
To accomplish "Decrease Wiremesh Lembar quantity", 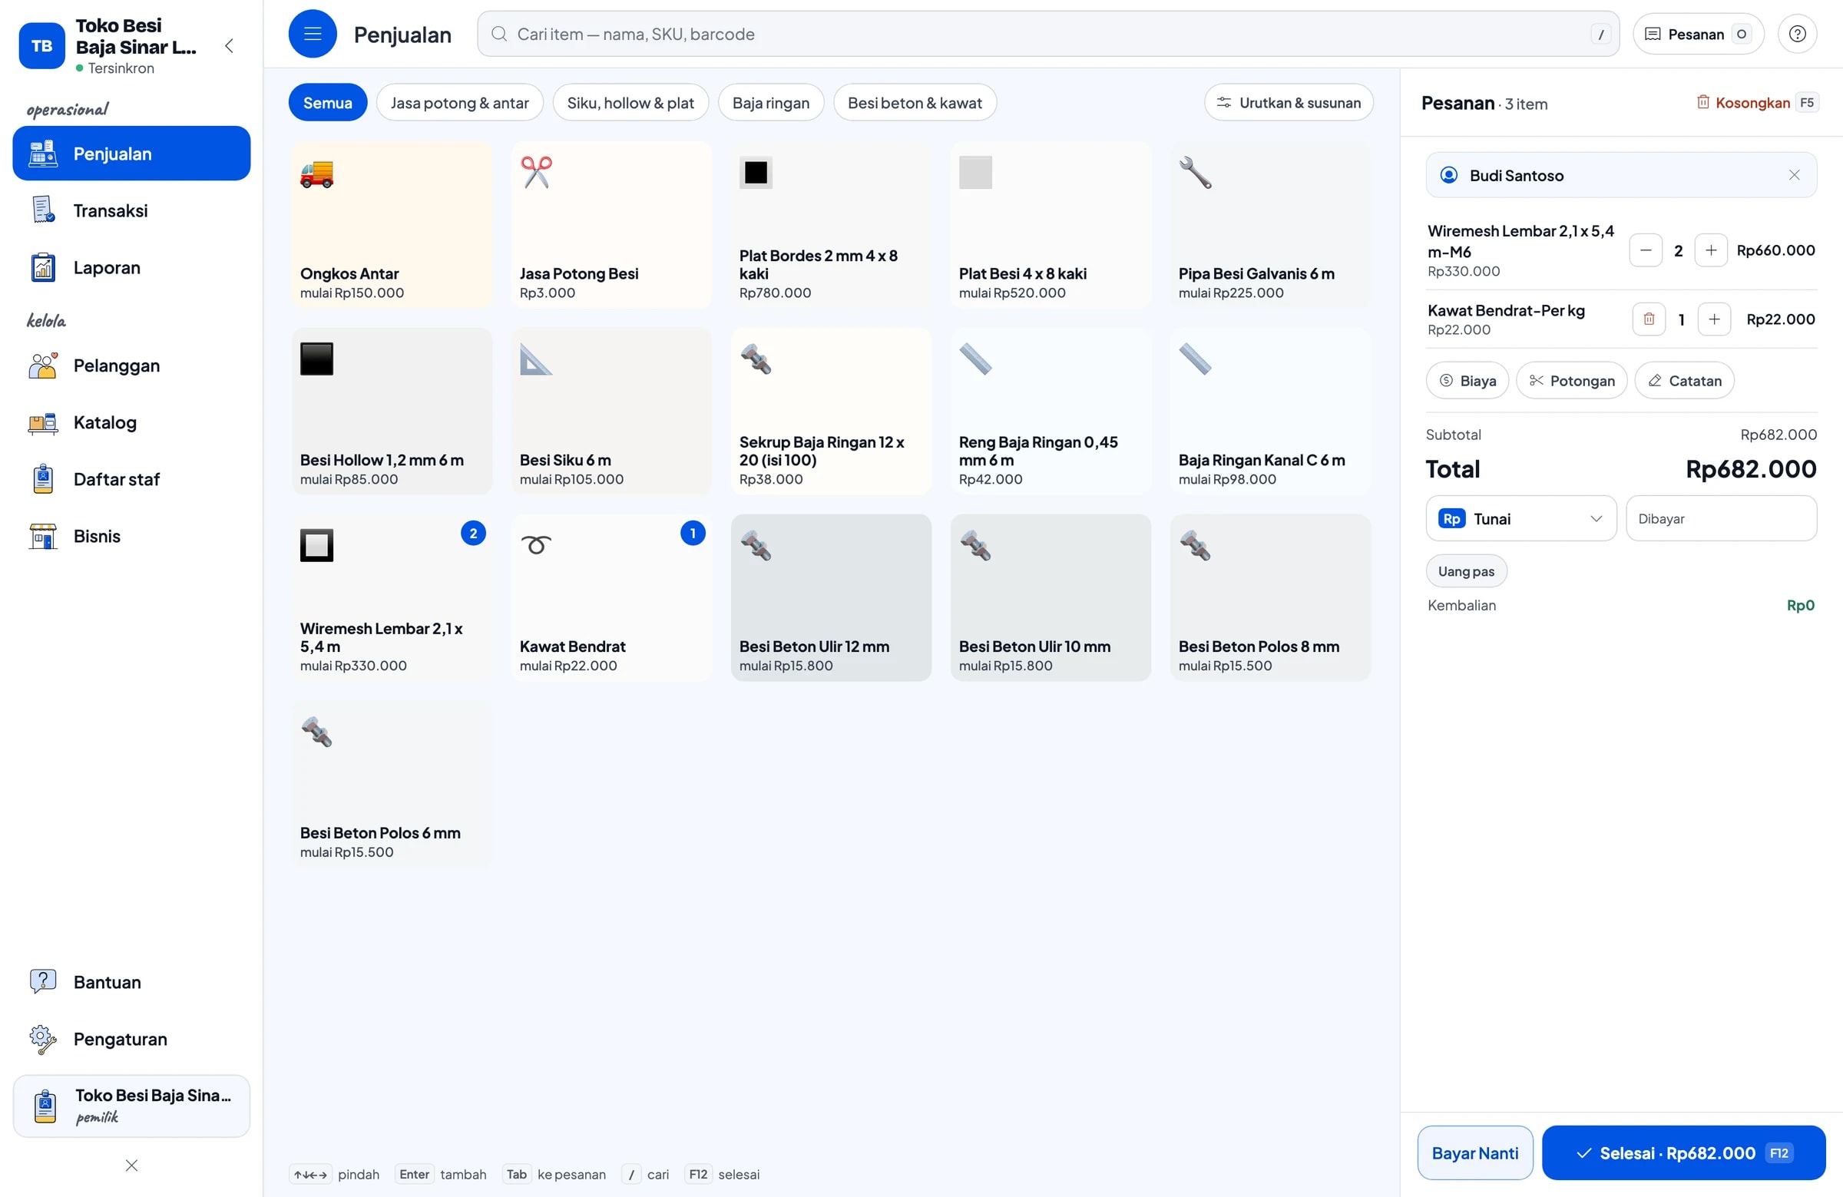I will [x=1646, y=250].
